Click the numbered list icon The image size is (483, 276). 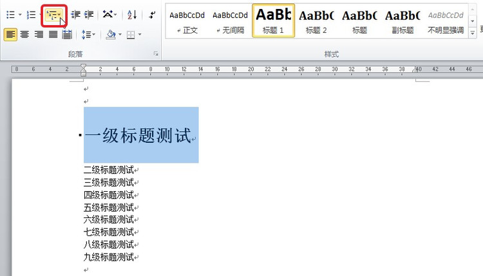tap(31, 14)
